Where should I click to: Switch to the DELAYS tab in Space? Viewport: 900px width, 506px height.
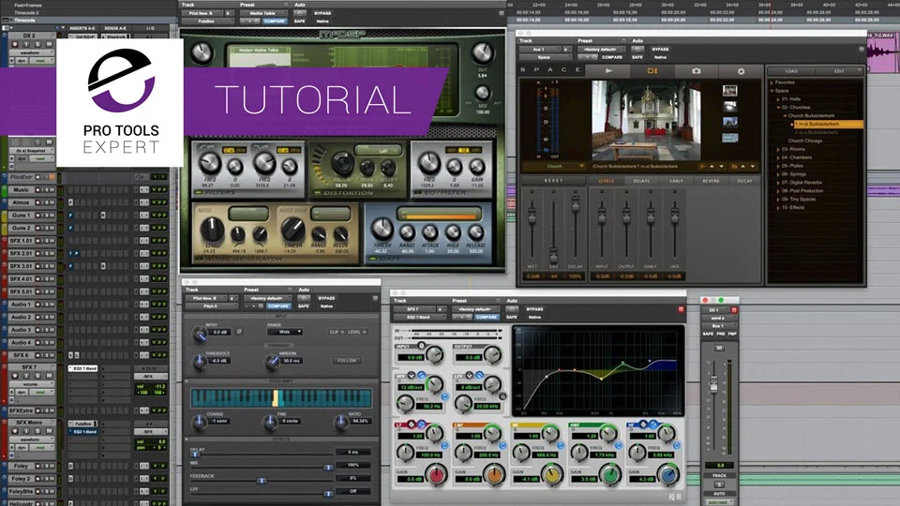(x=641, y=181)
